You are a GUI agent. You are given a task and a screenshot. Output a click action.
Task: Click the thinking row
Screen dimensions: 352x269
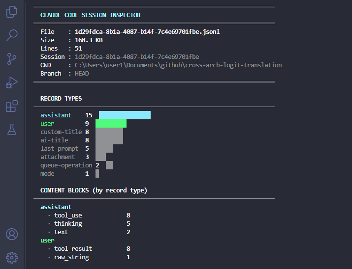[x=89, y=223]
